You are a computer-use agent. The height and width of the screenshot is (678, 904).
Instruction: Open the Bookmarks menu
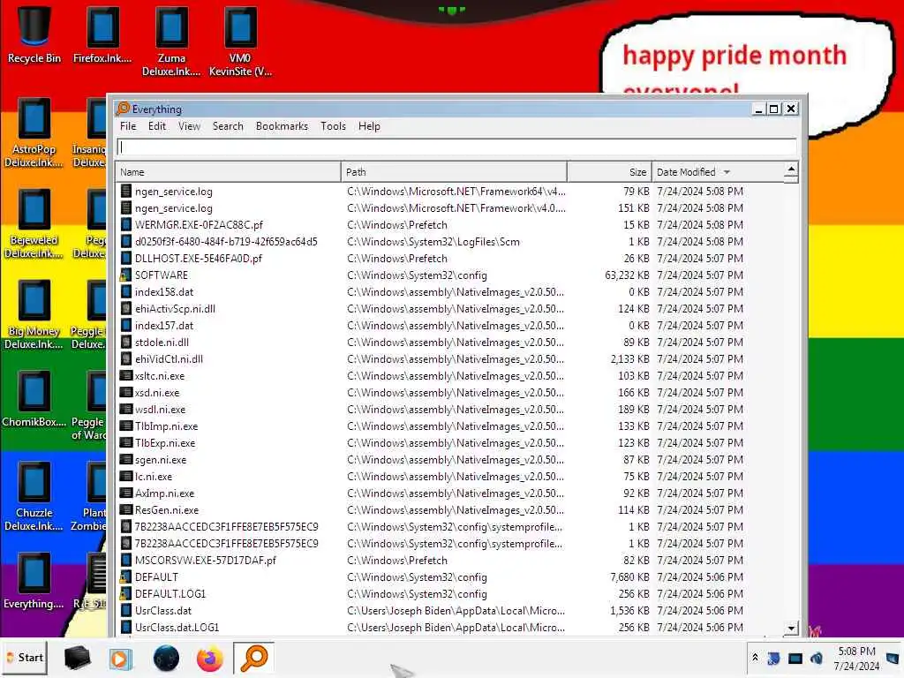(282, 126)
